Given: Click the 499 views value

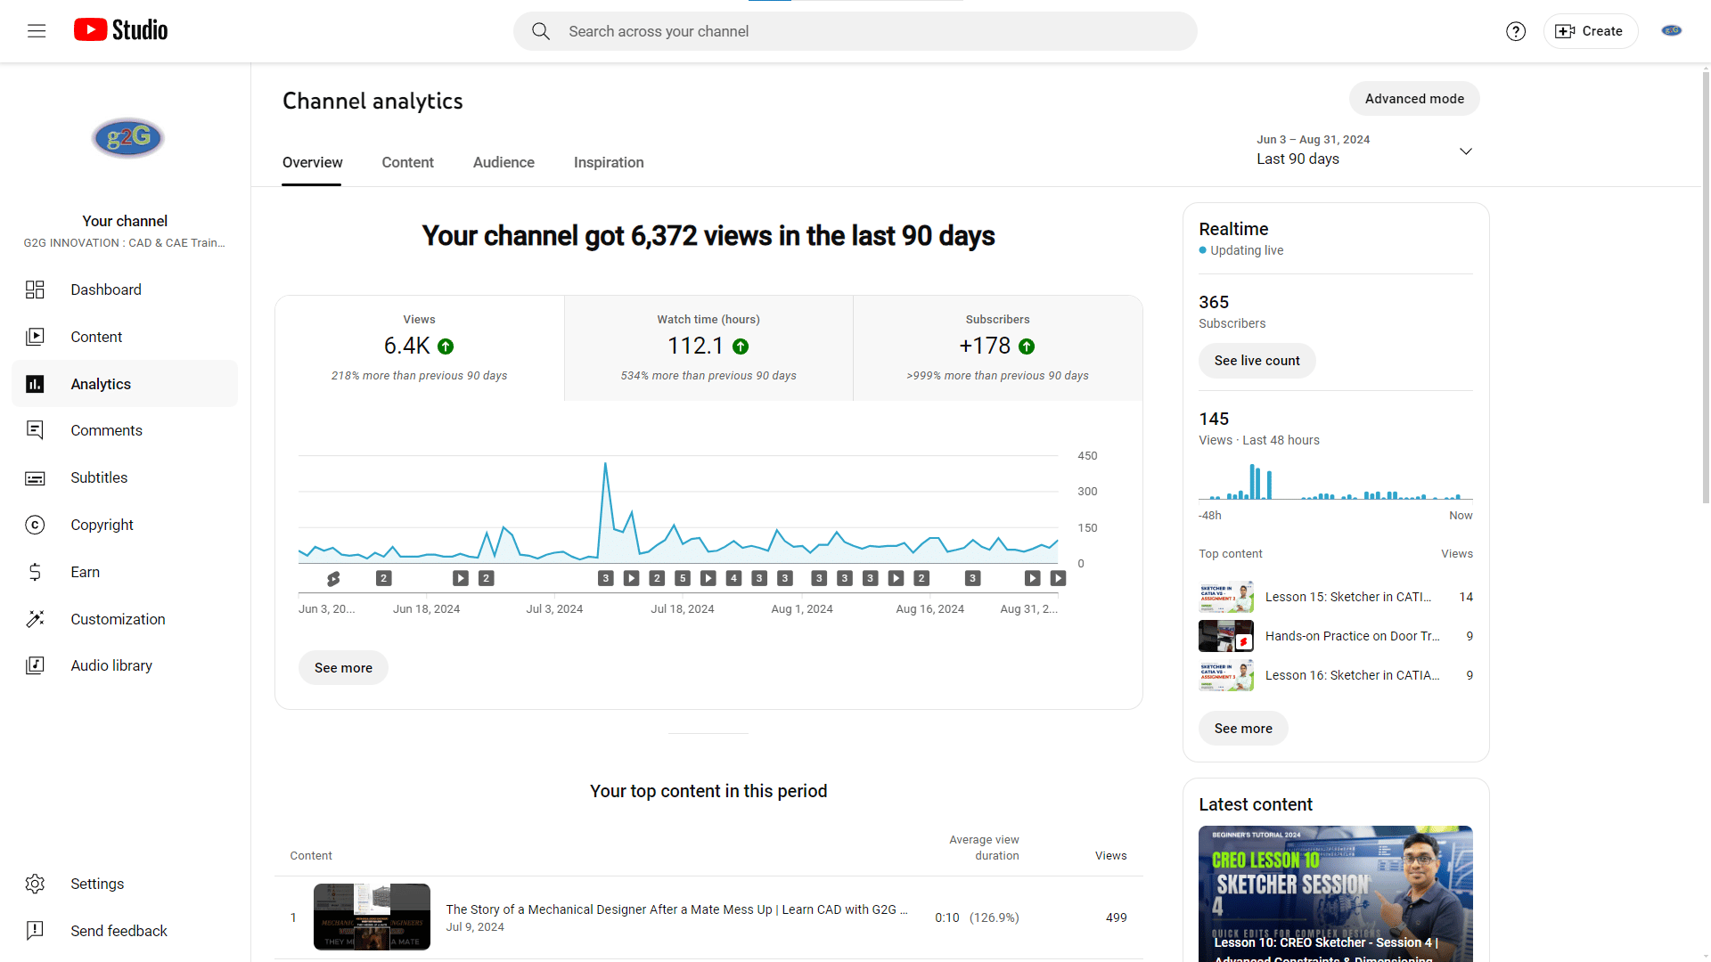Looking at the screenshot, I should tap(1116, 917).
